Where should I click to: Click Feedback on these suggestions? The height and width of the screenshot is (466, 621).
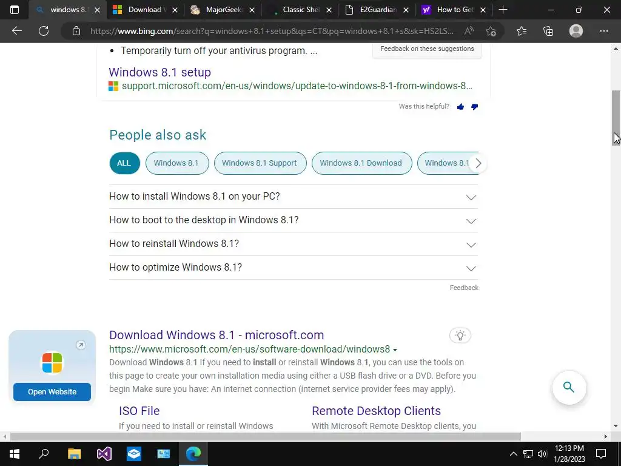427,49
